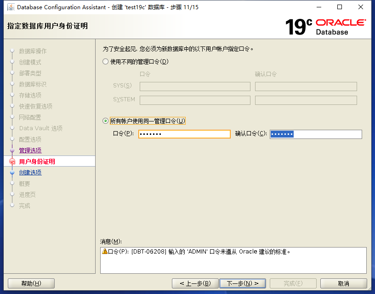This screenshot has height=294, width=375.
Task: Click the 确认口令 column header
Action: 266,74
